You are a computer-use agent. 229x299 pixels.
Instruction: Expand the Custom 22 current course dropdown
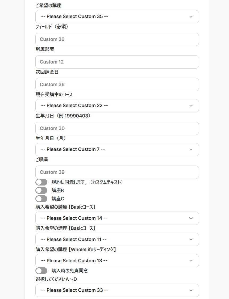point(117,106)
